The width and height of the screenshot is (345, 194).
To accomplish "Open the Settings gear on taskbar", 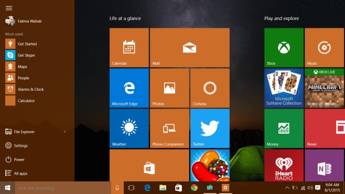I will (225, 188).
